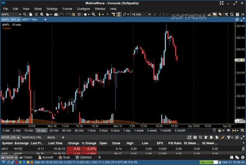Open the Strategy menu
The image size is (246, 165).
[x=52, y=9]
